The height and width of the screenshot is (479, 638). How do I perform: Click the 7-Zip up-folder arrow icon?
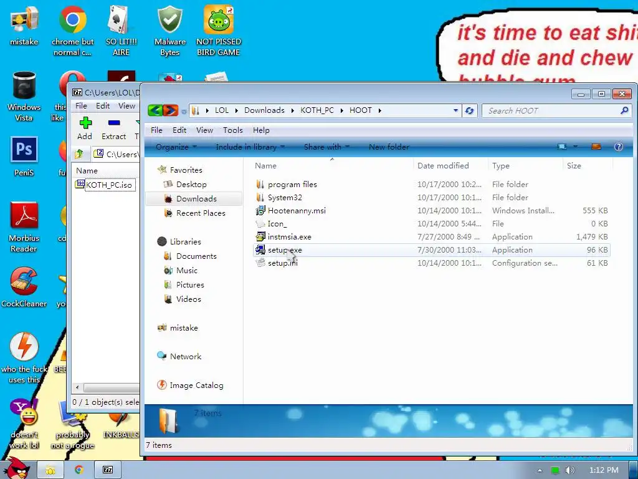(79, 154)
